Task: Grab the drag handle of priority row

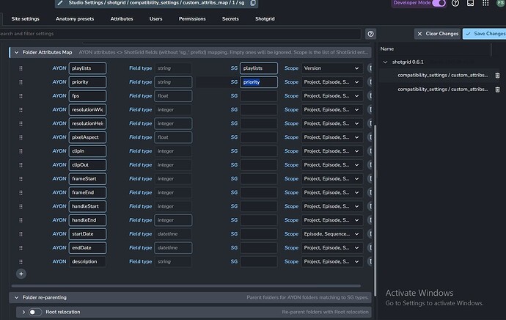Action: 21,82
